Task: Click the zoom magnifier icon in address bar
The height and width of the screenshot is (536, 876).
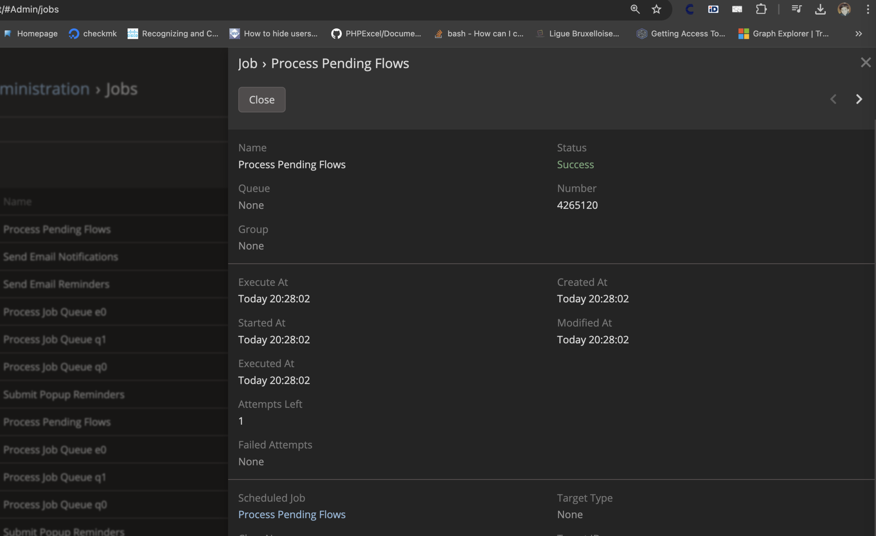Action: 635,9
